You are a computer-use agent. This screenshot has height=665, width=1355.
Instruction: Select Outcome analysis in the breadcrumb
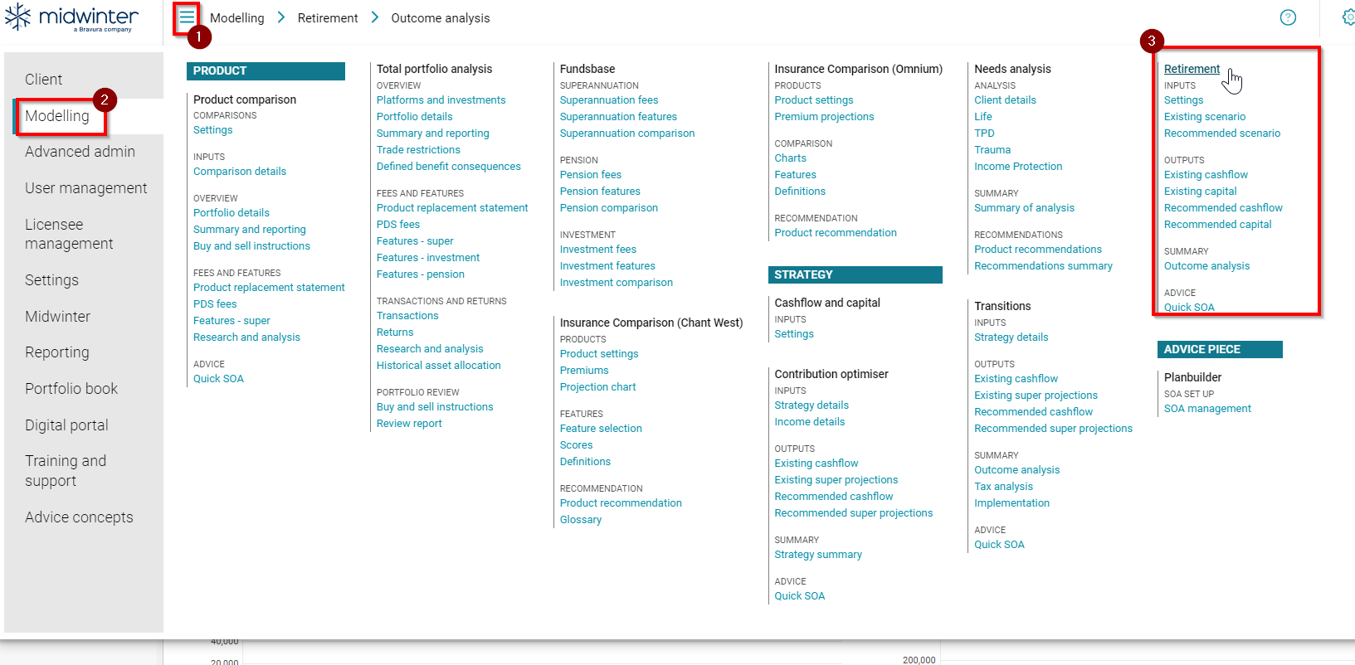click(x=441, y=18)
